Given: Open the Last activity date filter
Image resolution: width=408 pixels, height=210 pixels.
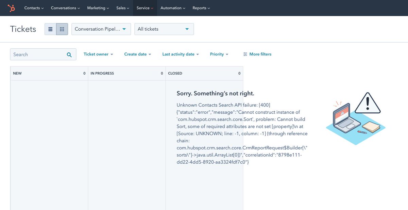Looking at the screenshot, I should click(181, 54).
